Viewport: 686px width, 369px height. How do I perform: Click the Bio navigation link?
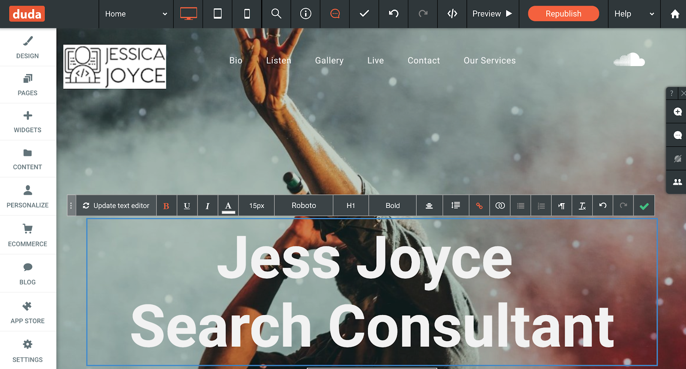pos(236,60)
